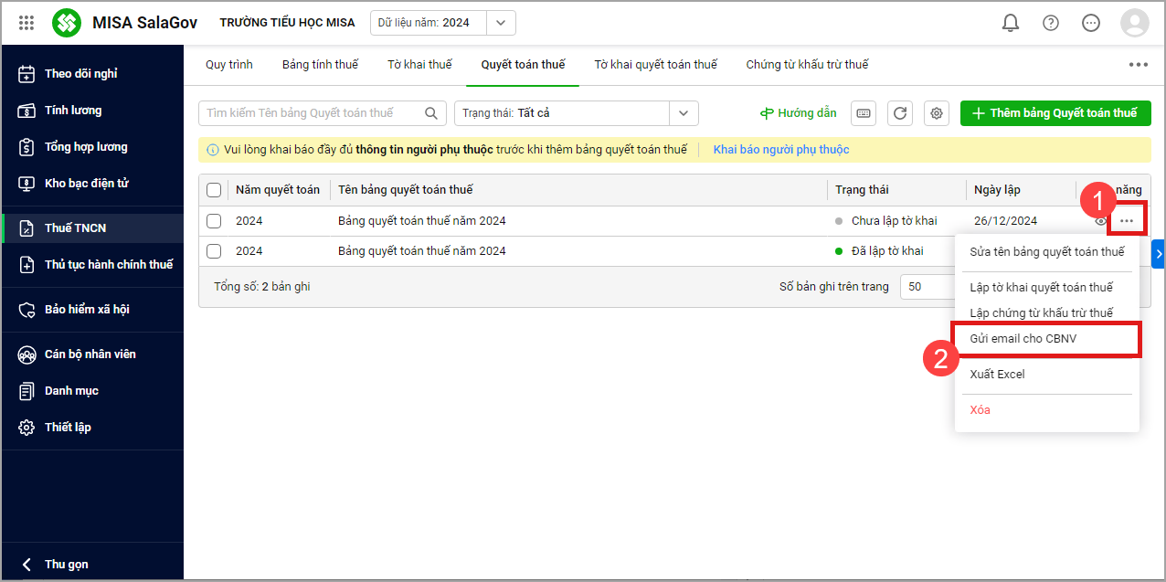This screenshot has width=1166, height=582.
Task: Open the 'Trạng thái: Tất cả' filter dropdown
Action: tap(683, 113)
